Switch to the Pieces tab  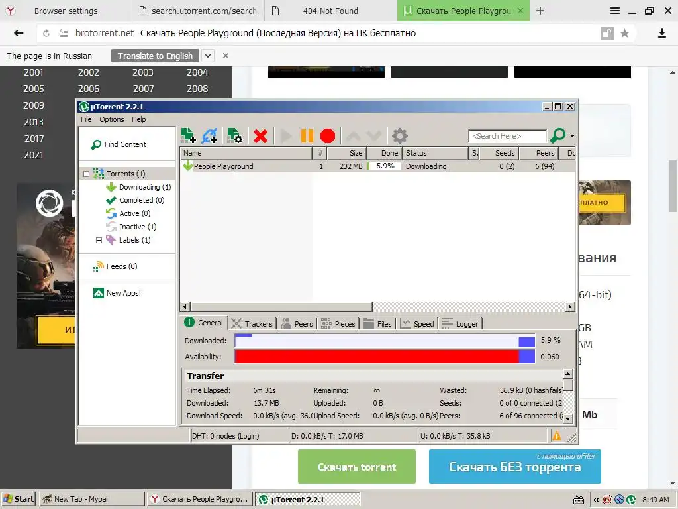pyautogui.click(x=338, y=323)
